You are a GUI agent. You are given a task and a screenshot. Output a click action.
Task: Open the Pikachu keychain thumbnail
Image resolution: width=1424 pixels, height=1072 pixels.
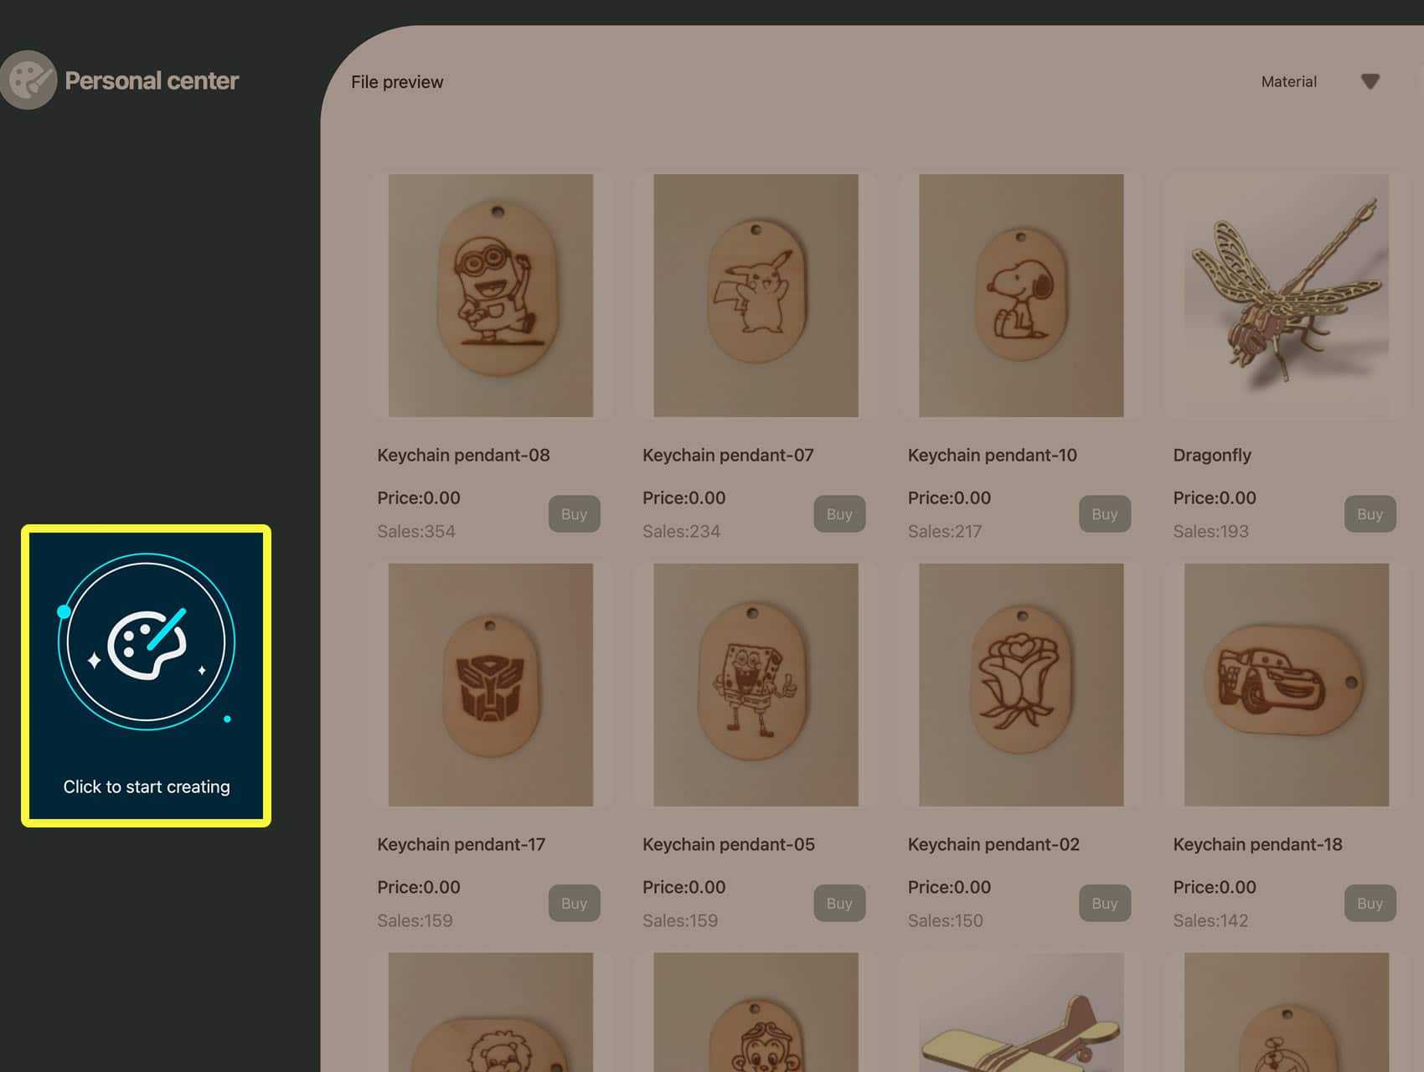(756, 296)
